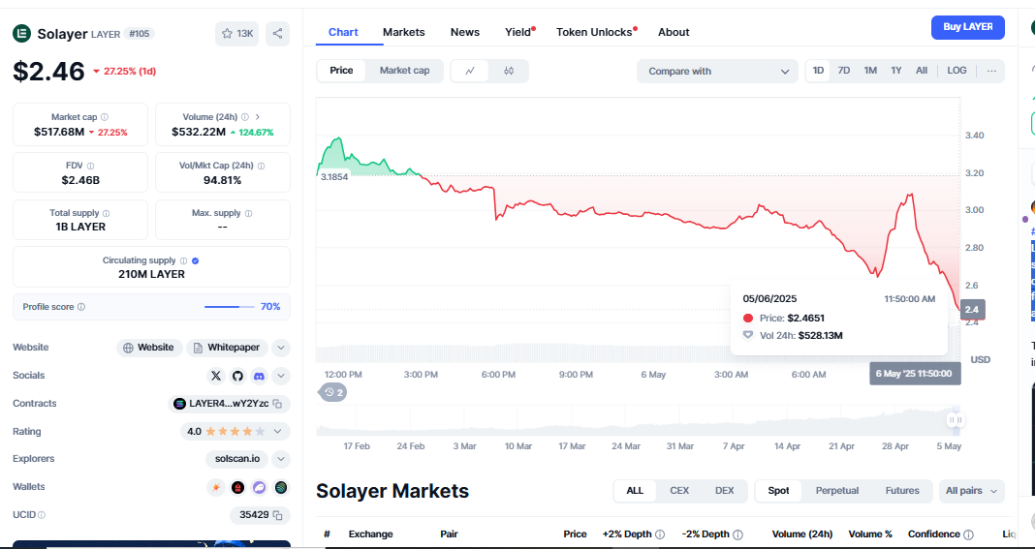
Task: Open the solscan.io explorer link
Action: point(236,459)
